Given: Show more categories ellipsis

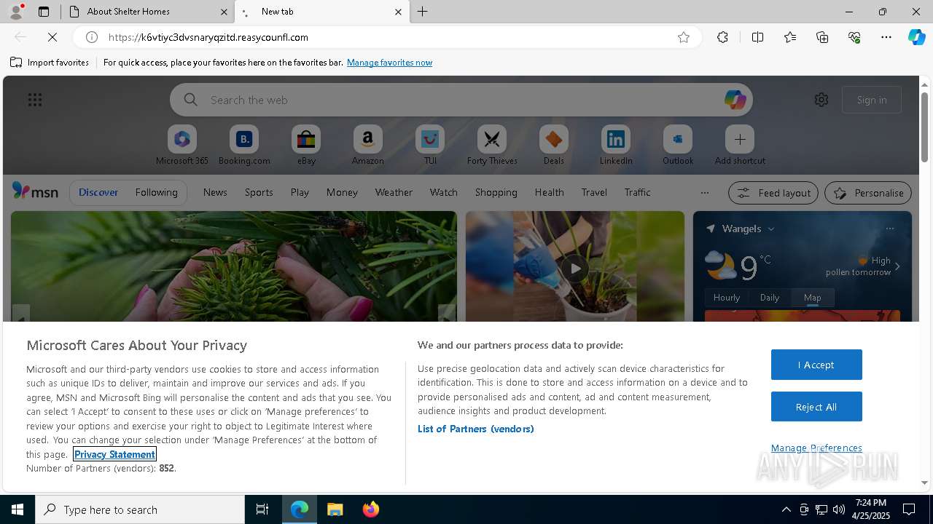Looking at the screenshot, I should 704,193.
